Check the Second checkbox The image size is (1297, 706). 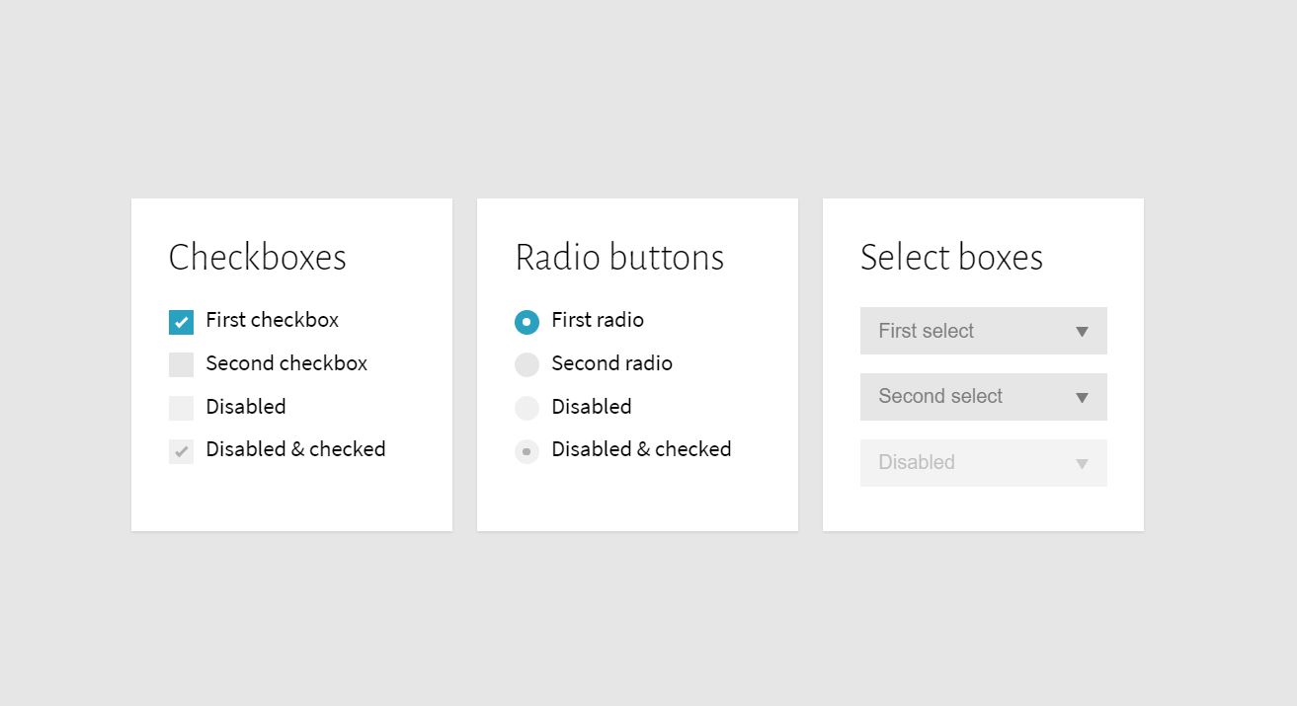(x=180, y=363)
